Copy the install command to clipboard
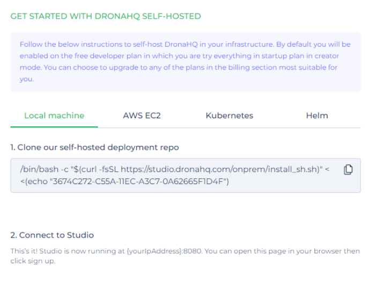The image size is (376, 281). 348,170
